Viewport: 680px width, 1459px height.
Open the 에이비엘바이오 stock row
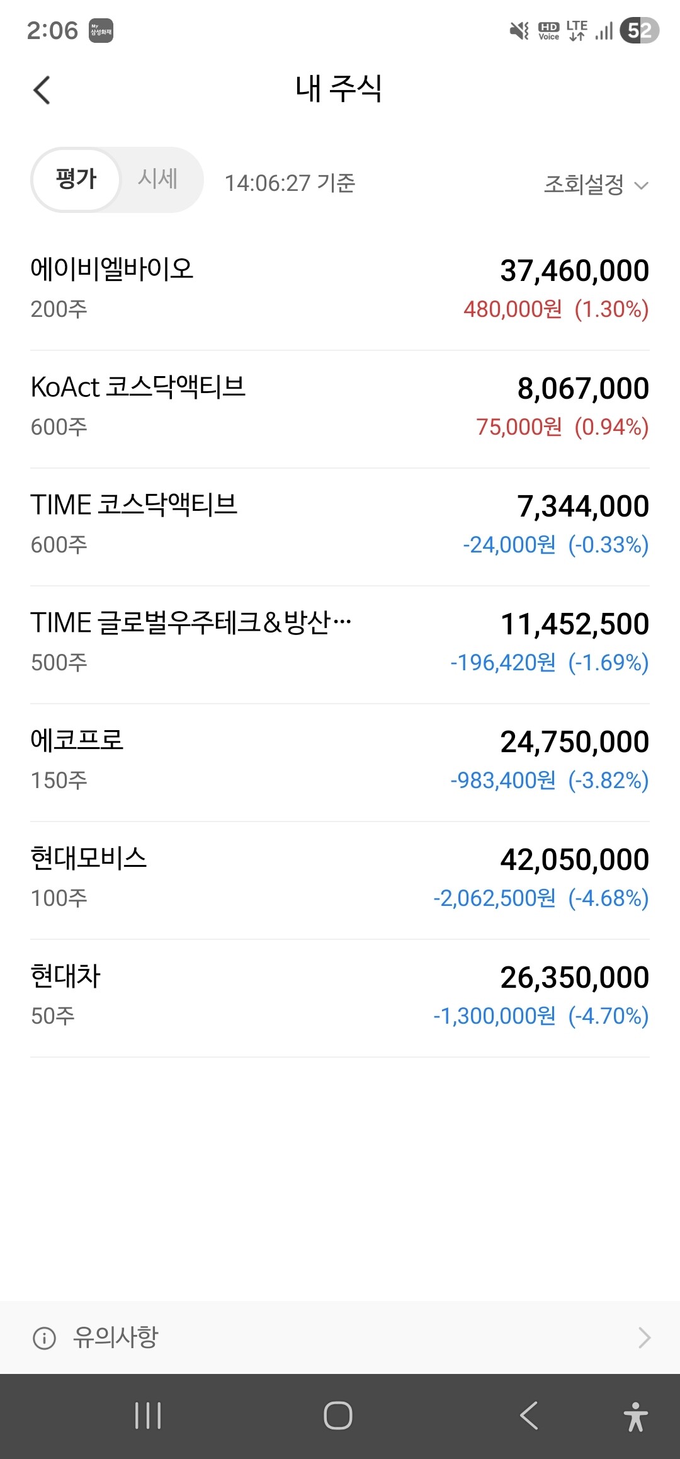pos(340,290)
